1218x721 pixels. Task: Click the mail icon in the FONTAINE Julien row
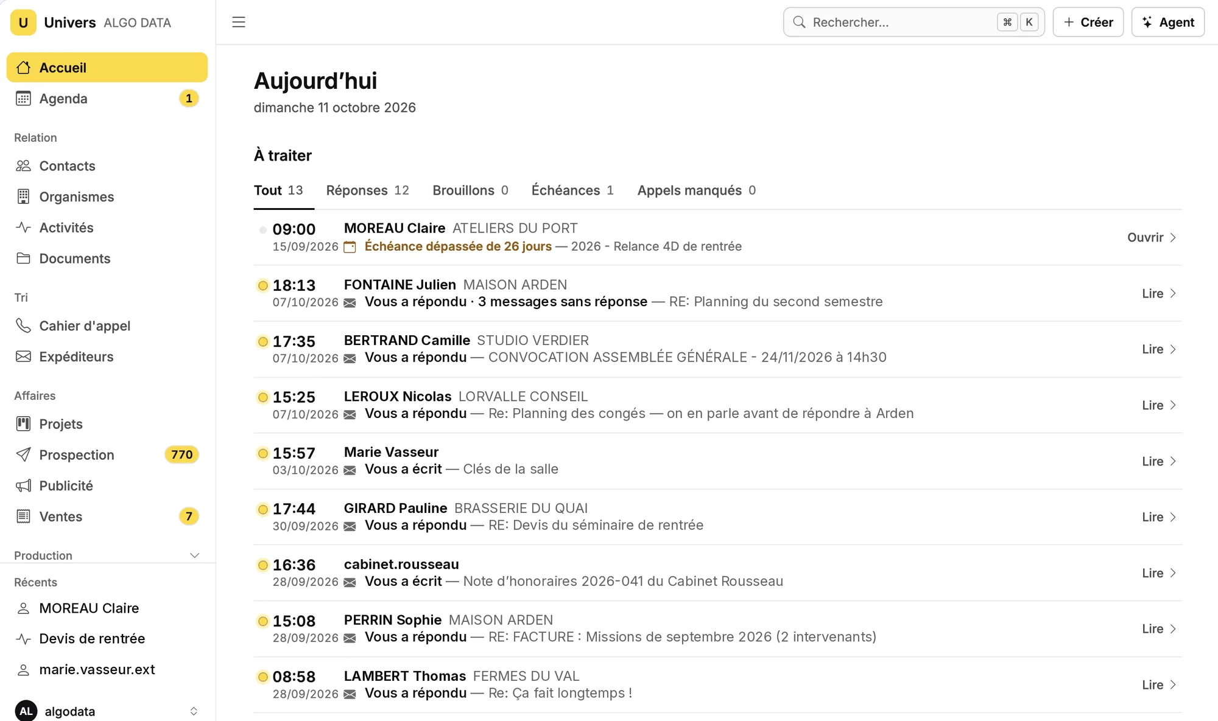[x=350, y=303]
